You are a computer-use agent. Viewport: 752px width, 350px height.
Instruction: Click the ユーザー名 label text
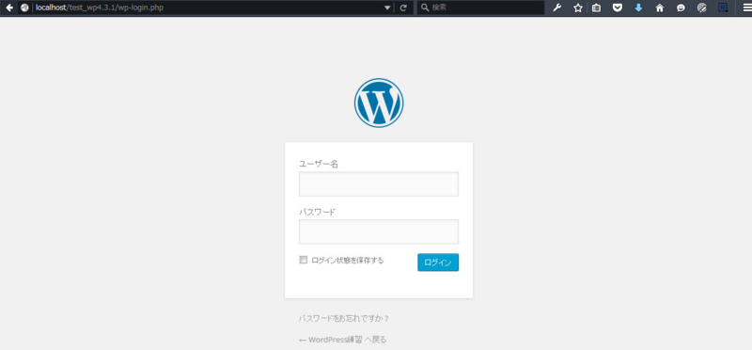[319, 164]
